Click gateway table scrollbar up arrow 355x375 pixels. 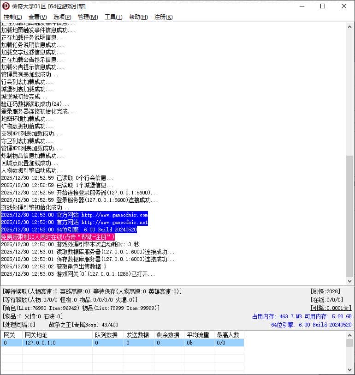click(x=349, y=335)
